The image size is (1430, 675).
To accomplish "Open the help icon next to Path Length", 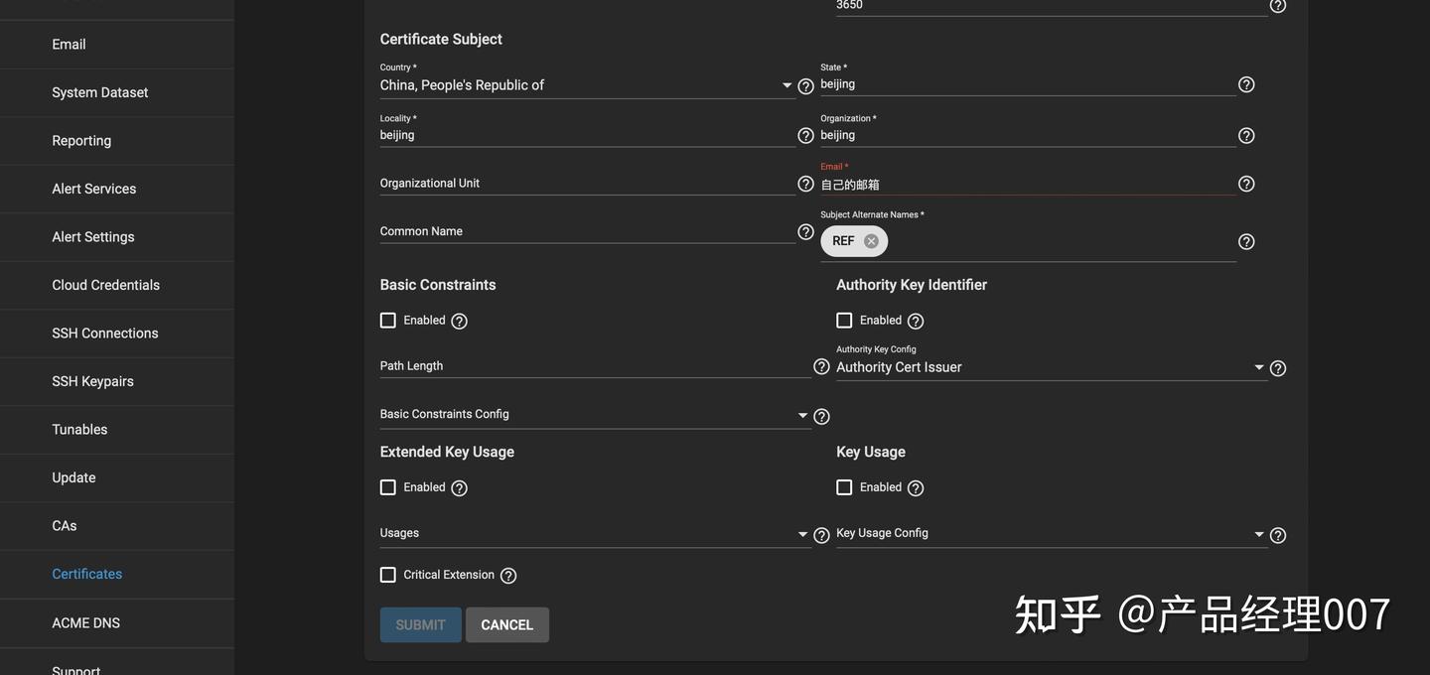I will pos(821,367).
